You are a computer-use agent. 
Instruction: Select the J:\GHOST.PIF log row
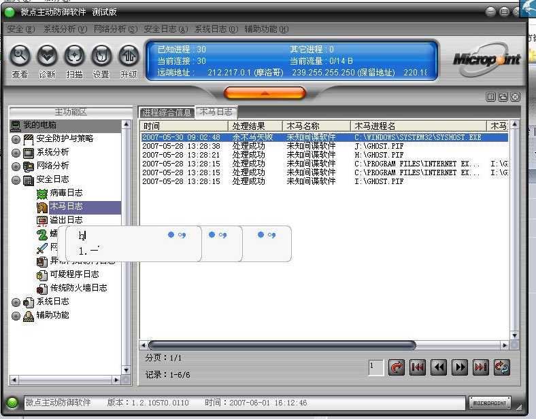coord(324,146)
